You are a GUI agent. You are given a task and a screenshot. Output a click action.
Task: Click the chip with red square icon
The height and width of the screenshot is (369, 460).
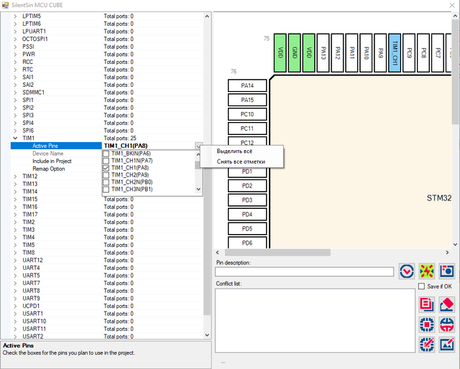(426, 324)
